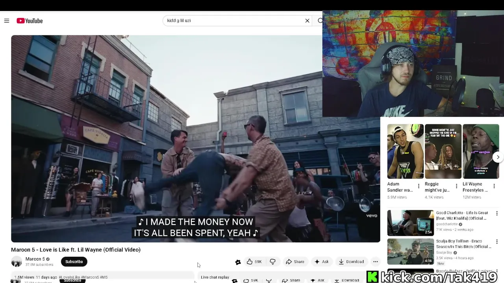Open the Ask AI sparkle button
The width and height of the screenshot is (504, 283).
321,262
